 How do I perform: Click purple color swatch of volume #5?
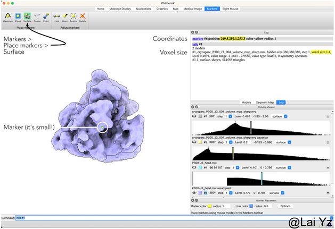[200, 193]
